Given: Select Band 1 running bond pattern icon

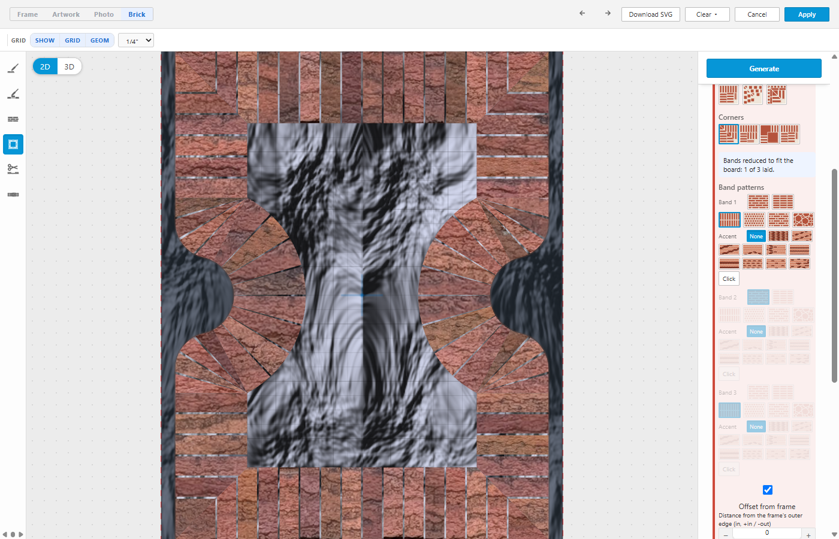Looking at the screenshot, I should point(758,202).
